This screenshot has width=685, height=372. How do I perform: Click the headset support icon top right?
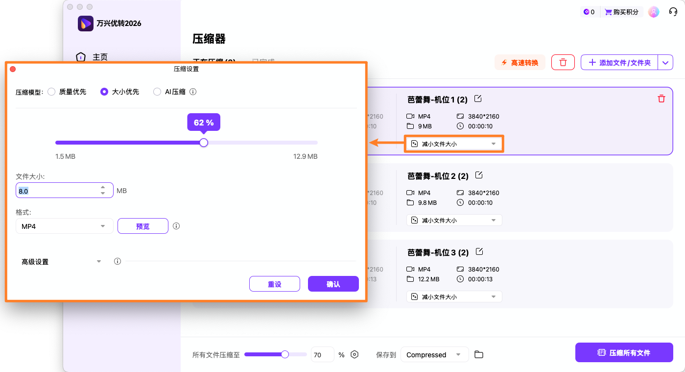tap(672, 11)
